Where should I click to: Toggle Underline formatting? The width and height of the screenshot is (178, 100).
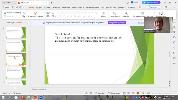68,16
